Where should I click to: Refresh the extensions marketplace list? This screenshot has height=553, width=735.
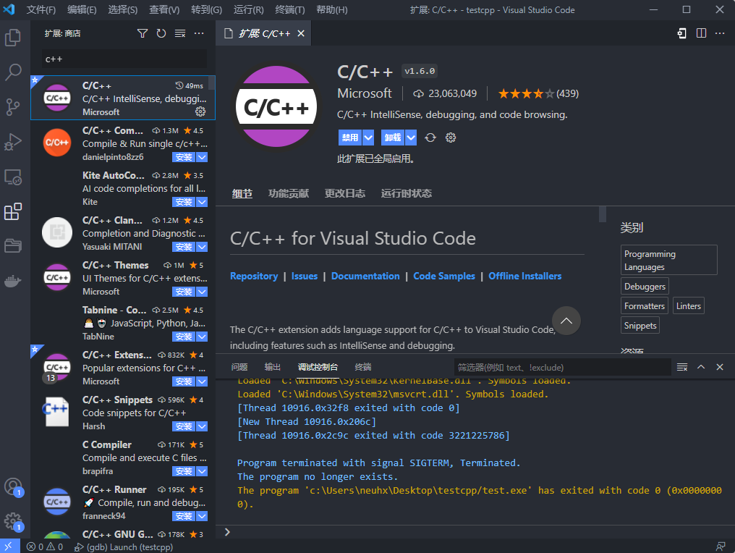161,33
